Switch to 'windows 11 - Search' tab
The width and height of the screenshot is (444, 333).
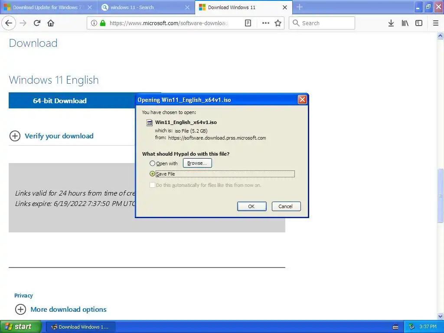[146, 7]
